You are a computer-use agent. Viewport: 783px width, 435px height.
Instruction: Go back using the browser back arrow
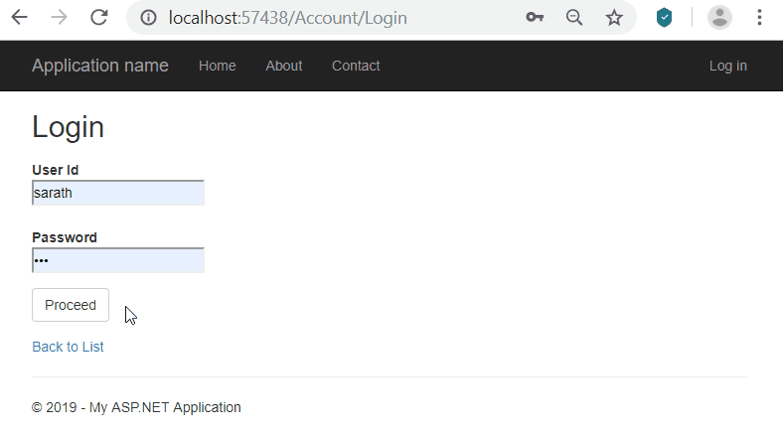click(19, 18)
